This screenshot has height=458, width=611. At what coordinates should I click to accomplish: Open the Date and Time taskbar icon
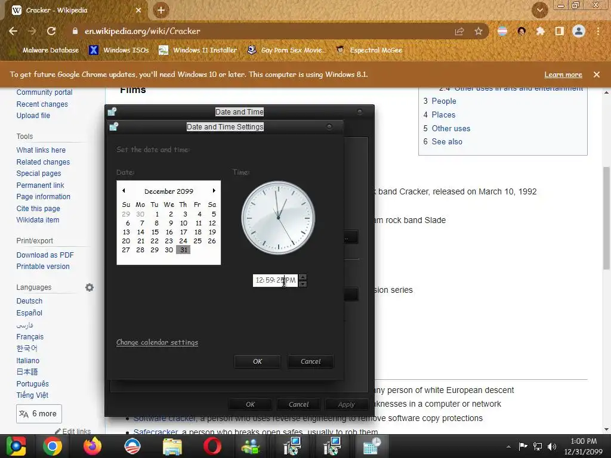(372, 446)
